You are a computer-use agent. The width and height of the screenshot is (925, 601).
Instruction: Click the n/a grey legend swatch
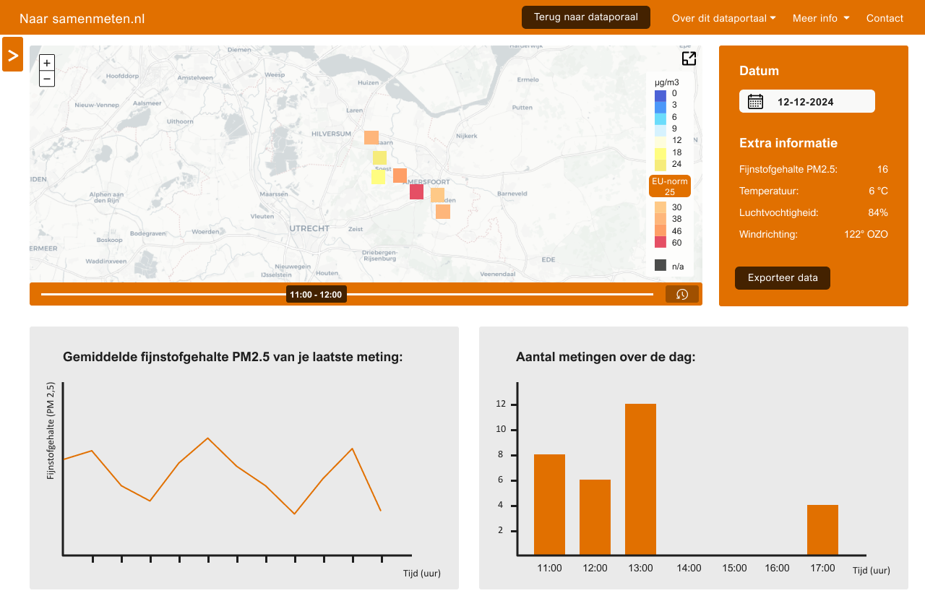pos(661,265)
